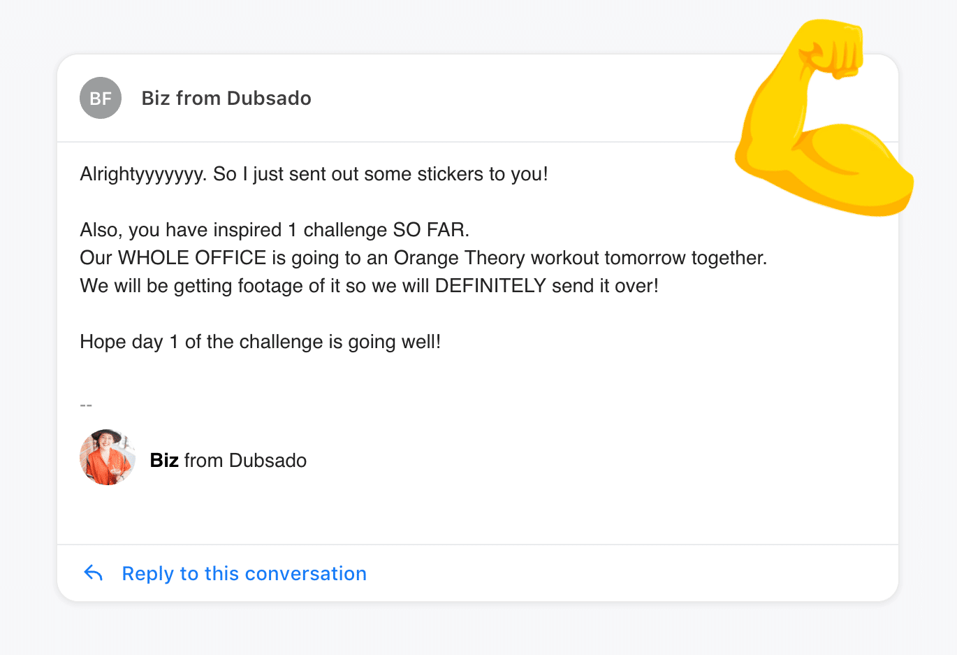957x655 pixels.
Task: Click the reply arrow icon
Action: [x=94, y=573]
